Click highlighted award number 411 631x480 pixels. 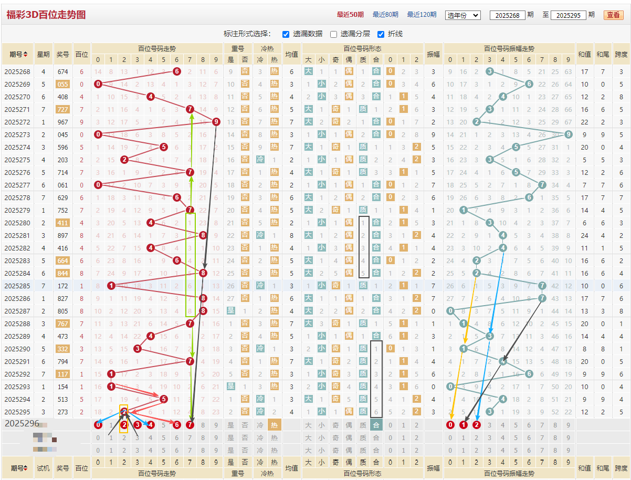pos(62,223)
